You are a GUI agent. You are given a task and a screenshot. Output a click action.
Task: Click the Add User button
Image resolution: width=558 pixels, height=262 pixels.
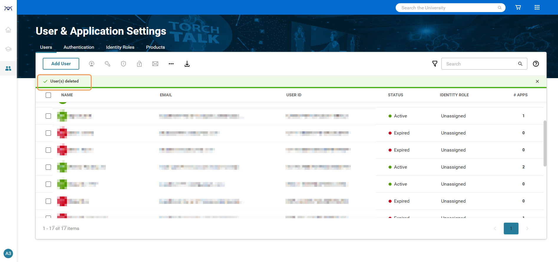61,64
